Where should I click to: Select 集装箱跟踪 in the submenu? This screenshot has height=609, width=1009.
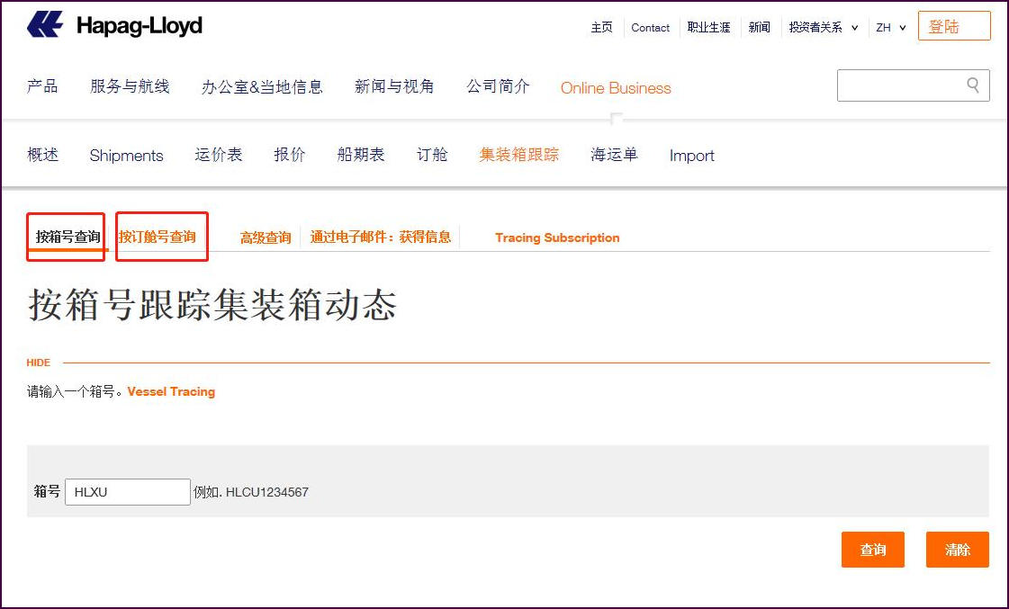(x=518, y=155)
